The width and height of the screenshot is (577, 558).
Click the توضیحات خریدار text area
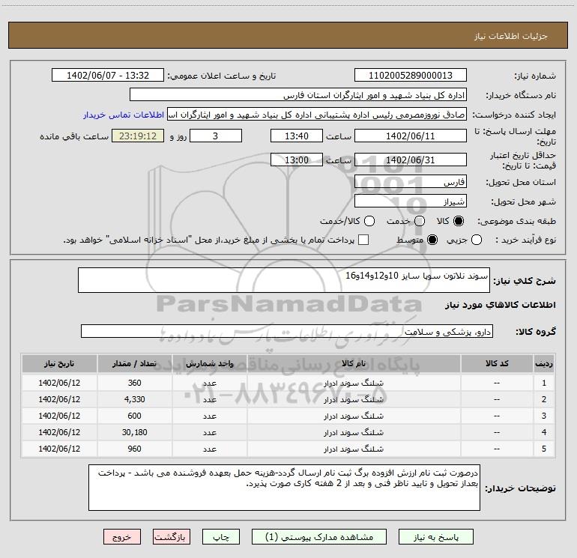(x=284, y=488)
